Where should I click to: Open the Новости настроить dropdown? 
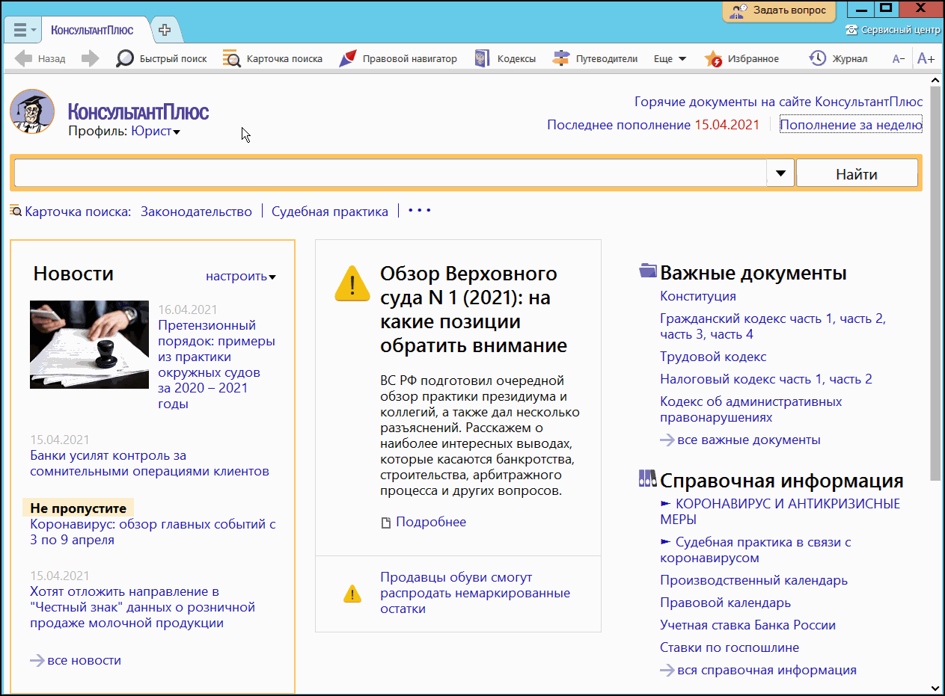click(x=241, y=277)
